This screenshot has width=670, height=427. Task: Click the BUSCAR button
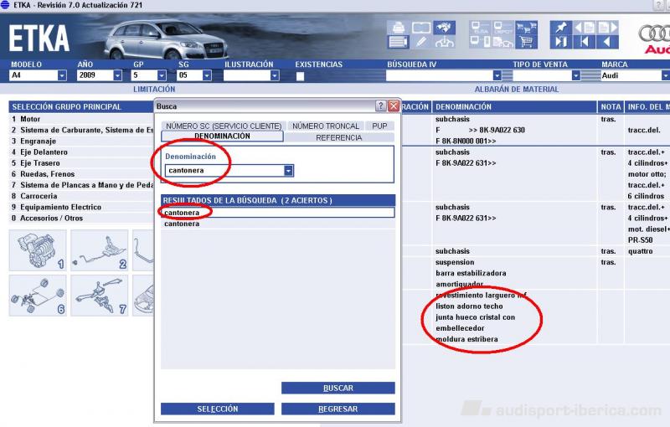pyautogui.click(x=338, y=388)
